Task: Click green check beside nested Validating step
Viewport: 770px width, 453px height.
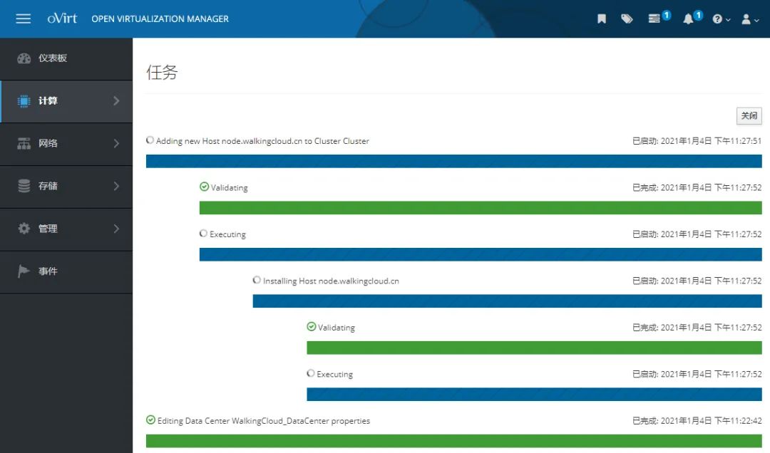Action: [x=312, y=326]
